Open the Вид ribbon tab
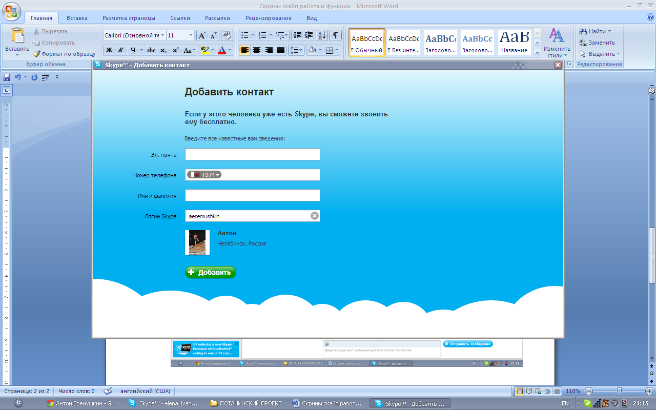 [x=312, y=18]
